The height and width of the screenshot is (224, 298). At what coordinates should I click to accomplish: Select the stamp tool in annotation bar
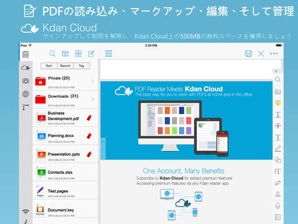pos(278,194)
